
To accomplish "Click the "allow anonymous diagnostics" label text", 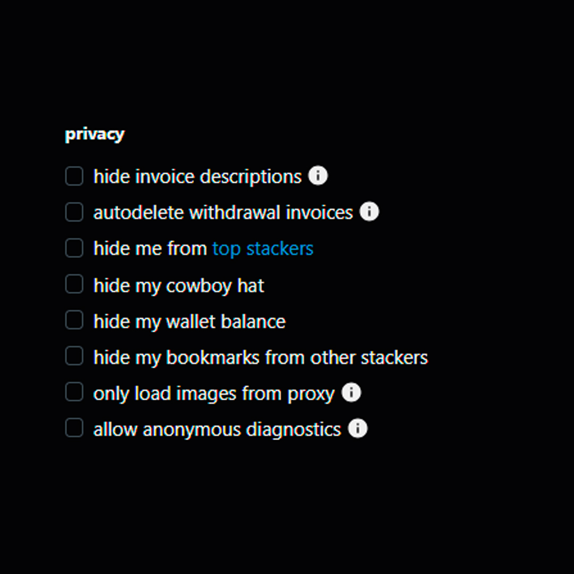I will [x=217, y=429].
